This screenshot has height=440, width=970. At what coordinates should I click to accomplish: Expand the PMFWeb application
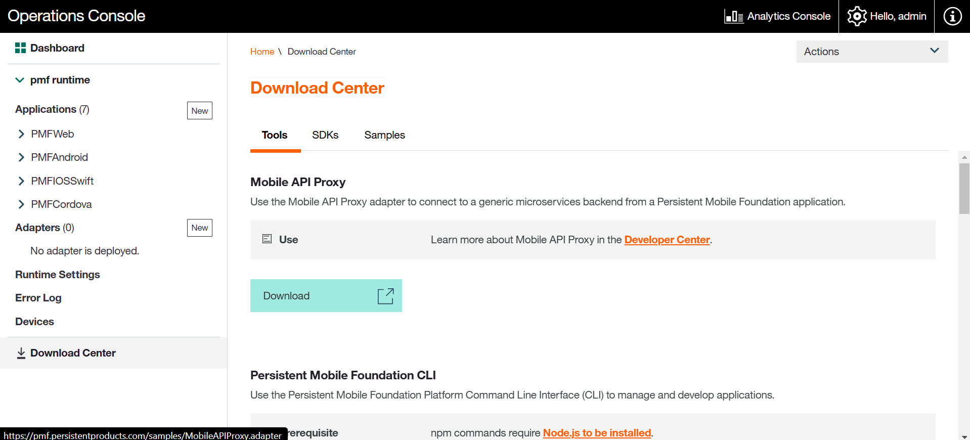click(21, 134)
